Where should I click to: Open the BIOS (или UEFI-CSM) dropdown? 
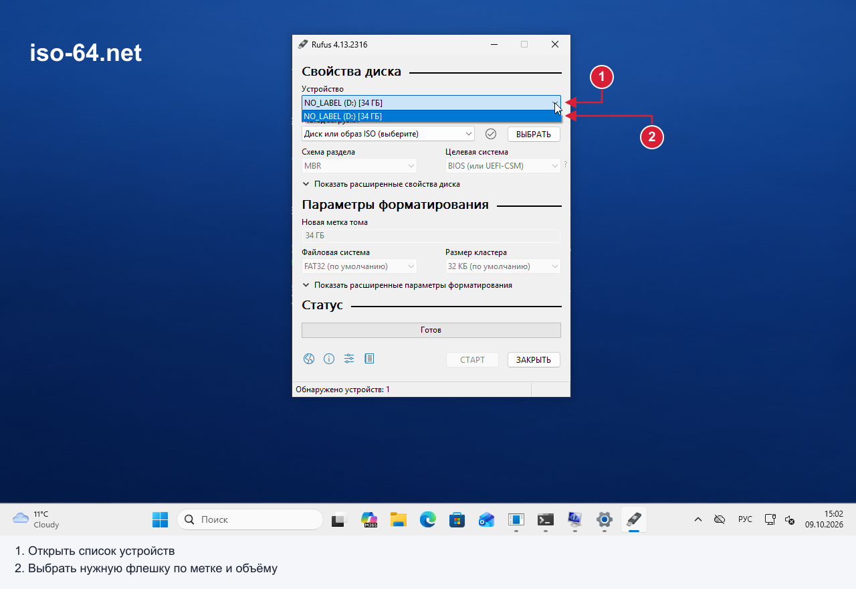(503, 165)
